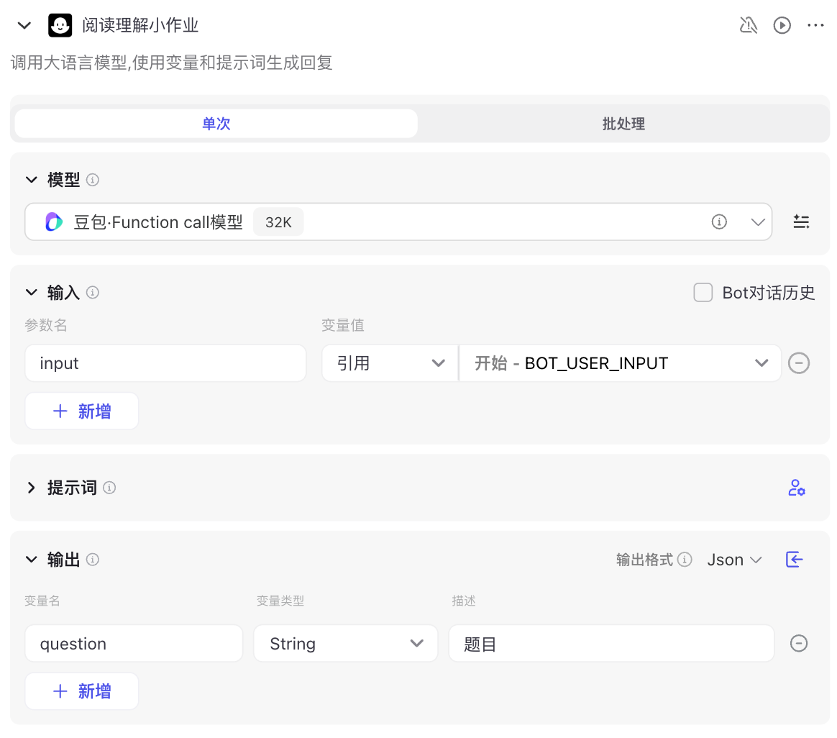Click the 调用大语言模型 node description text
The width and height of the screenshot is (837, 738).
[171, 63]
